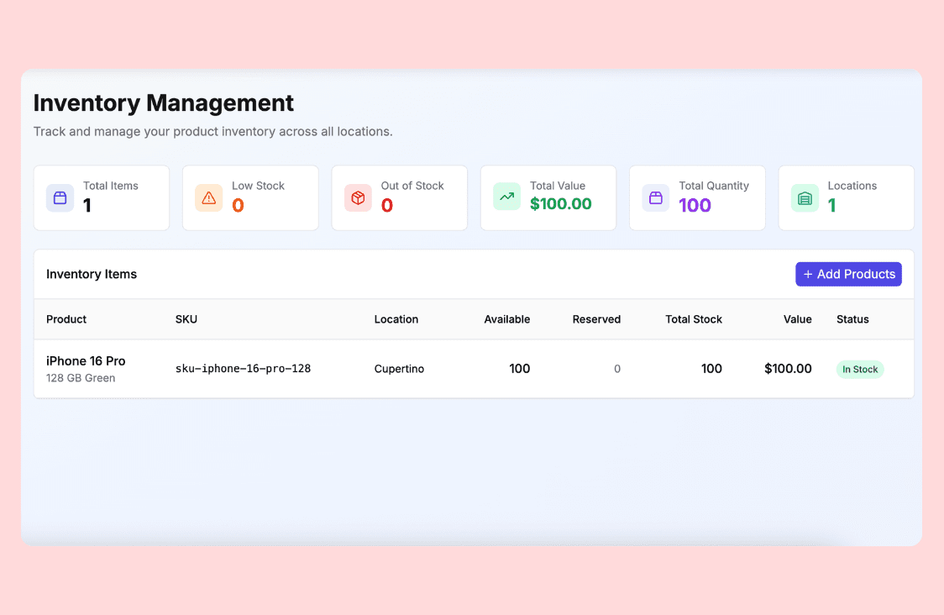Select the Location column header
This screenshot has height=615, width=944.
tap(396, 319)
